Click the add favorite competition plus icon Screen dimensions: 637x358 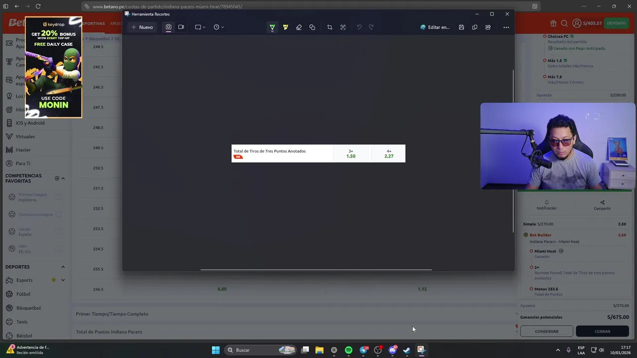(57, 178)
